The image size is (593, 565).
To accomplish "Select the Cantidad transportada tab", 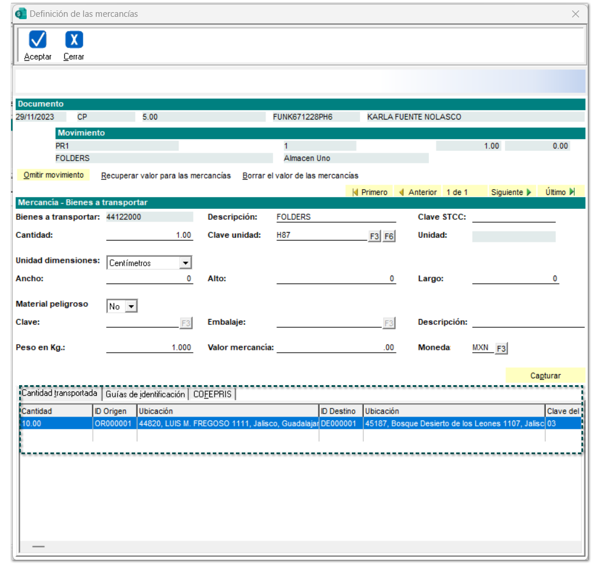I will click(x=60, y=393).
